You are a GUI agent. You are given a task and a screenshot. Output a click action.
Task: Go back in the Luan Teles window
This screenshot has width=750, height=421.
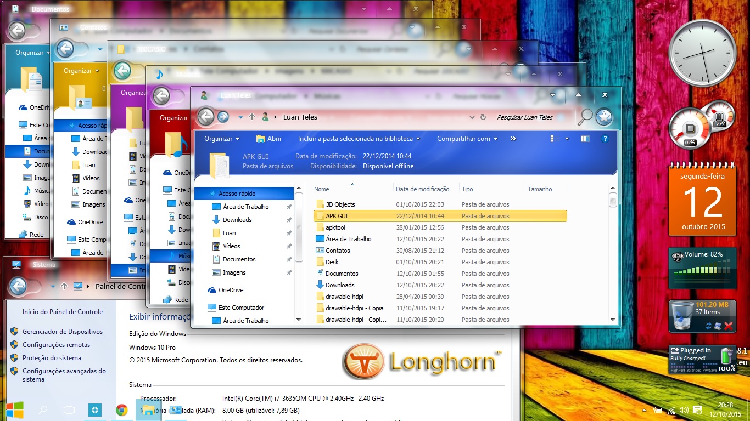pyautogui.click(x=205, y=117)
